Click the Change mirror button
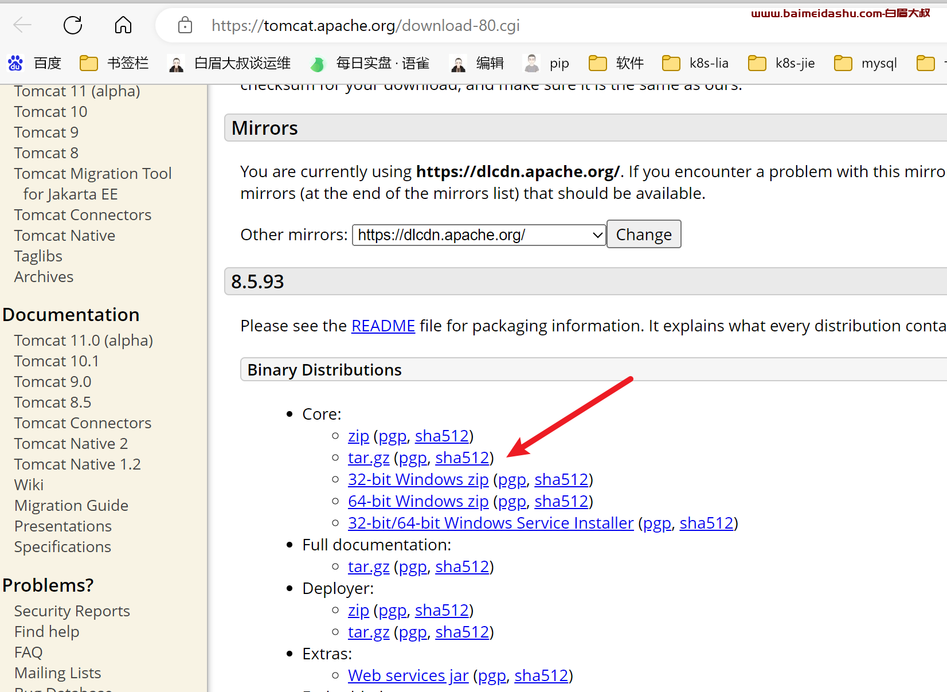This screenshot has width=947, height=692. click(644, 234)
